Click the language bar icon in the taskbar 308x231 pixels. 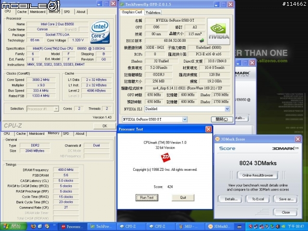[240, 227]
